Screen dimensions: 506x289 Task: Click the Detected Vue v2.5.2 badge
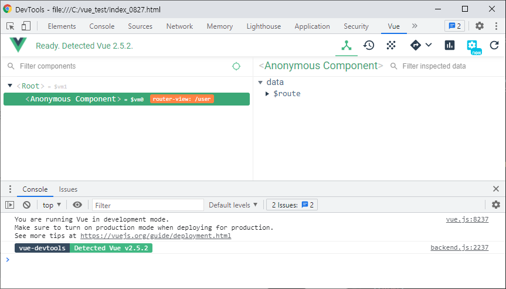(111, 248)
